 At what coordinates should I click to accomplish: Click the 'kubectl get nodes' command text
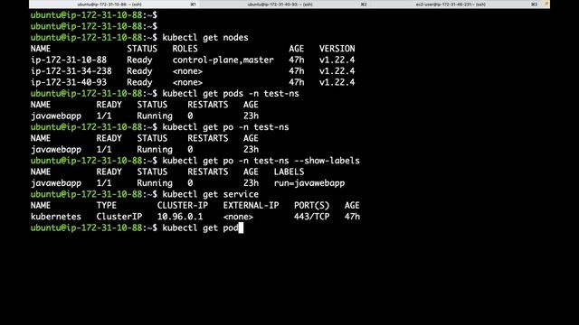[205, 38]
